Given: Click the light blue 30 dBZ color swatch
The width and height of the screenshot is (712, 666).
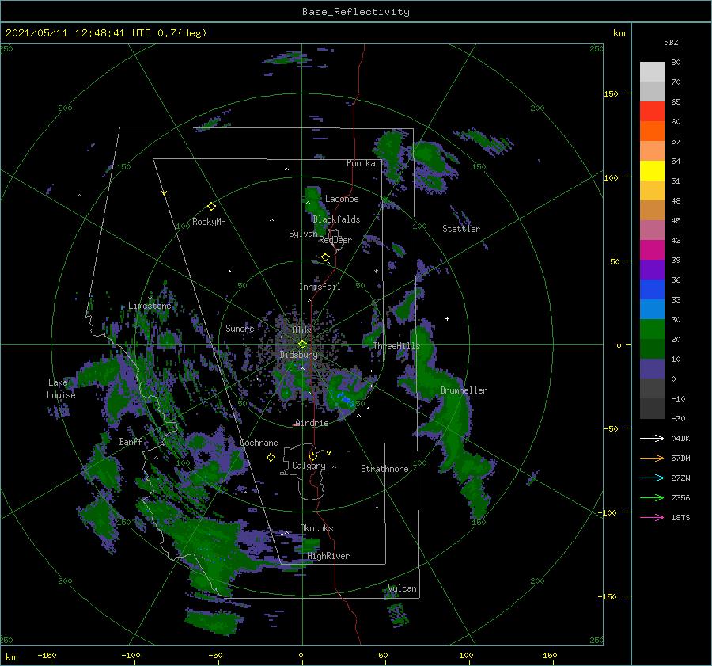Looking at the screenshot, I should point(652,309).
